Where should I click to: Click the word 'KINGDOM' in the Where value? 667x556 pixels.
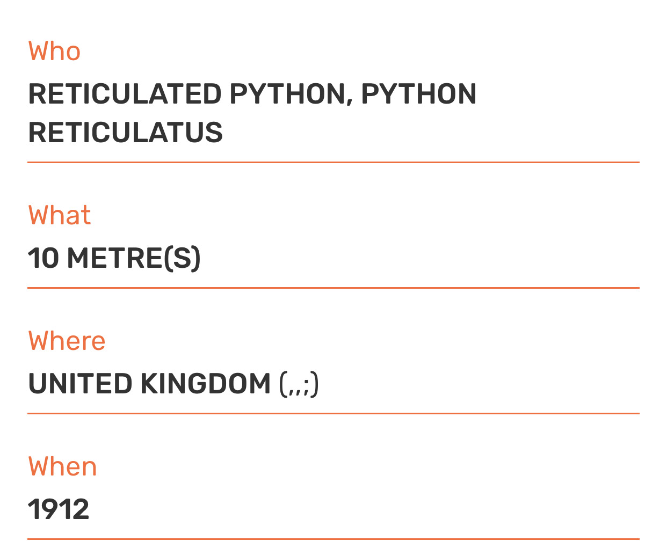[x=206, y=384]
